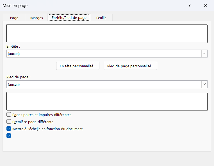214x166 pixels.
Task: Toggle the unlabeled checked checkbox
Action: click(x=9, y=136)
